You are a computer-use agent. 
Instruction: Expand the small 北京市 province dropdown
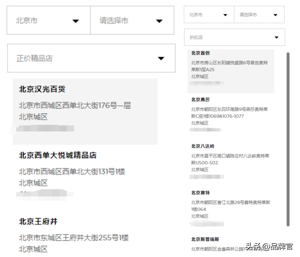pyautogui.click(x=225, y=15)
